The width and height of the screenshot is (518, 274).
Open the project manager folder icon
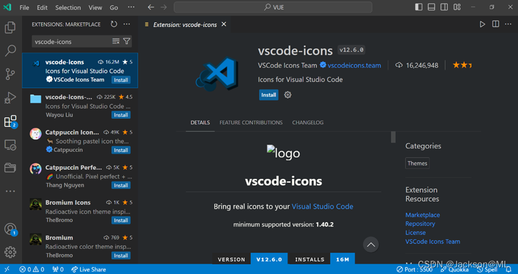[x=10, y=168]
